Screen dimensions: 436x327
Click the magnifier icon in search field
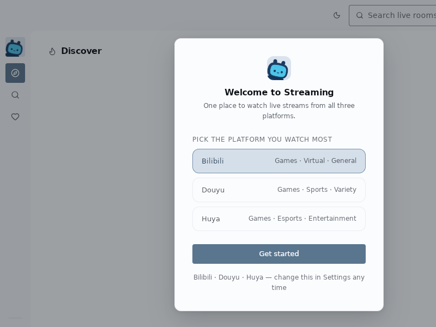[360, 15]
